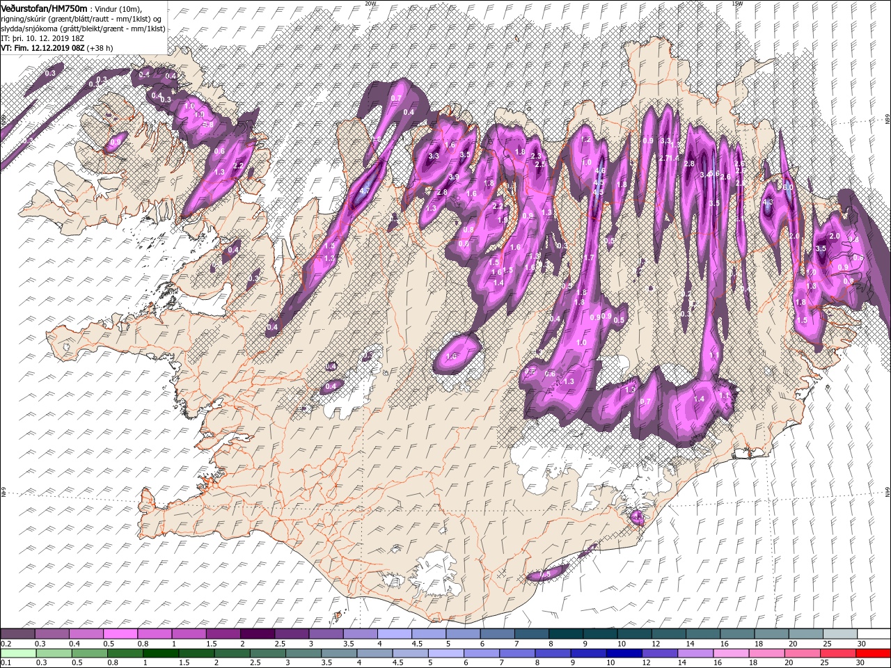The height and width of the screenshot is (668, 891).
Task: Click the '4.6' snowfall value on map
Action: click(600, 170)
